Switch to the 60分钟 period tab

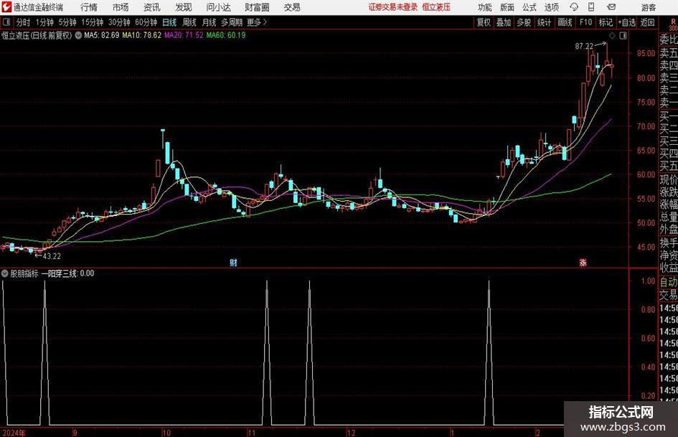coord(146,22)
